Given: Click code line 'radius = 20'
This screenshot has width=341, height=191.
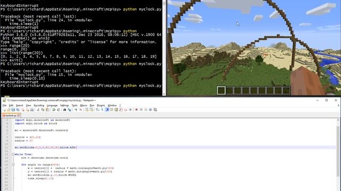Looking at the screenshot, I should tap(23, 141).
